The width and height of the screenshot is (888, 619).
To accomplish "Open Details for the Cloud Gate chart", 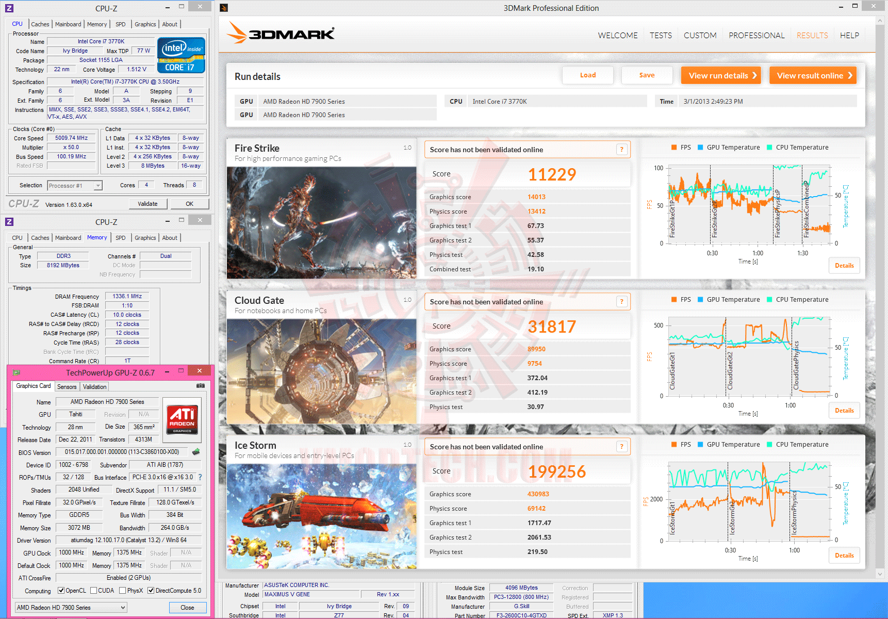I will [x=844, y=411].
